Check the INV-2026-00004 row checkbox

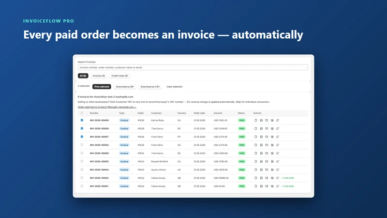[x=82, y=170]
